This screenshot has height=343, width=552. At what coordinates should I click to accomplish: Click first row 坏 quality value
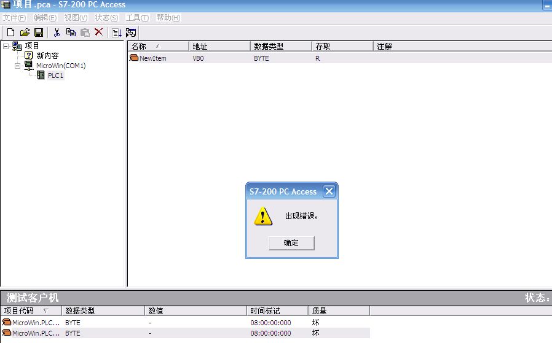click(315, 322)
